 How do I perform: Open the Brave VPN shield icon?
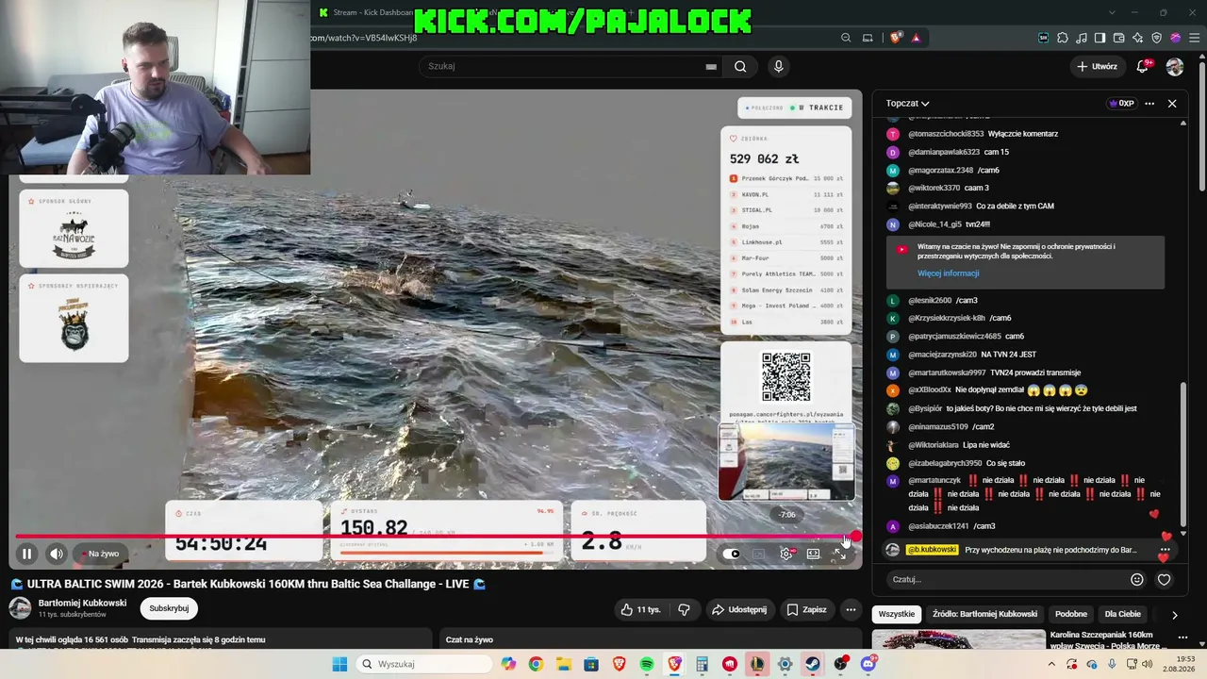pos(1157,38)
